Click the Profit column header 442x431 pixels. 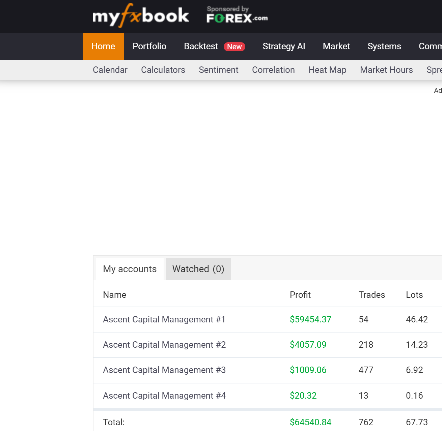pyautogui.click(x=300, y=295)
